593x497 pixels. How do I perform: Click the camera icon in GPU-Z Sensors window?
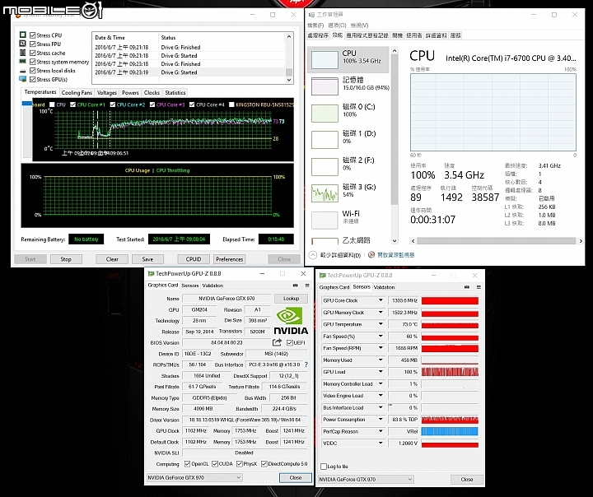[467, 287]
